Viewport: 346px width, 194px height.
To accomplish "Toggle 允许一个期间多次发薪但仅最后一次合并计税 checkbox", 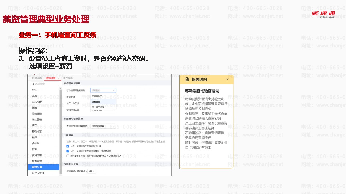I will pos(68,151).
